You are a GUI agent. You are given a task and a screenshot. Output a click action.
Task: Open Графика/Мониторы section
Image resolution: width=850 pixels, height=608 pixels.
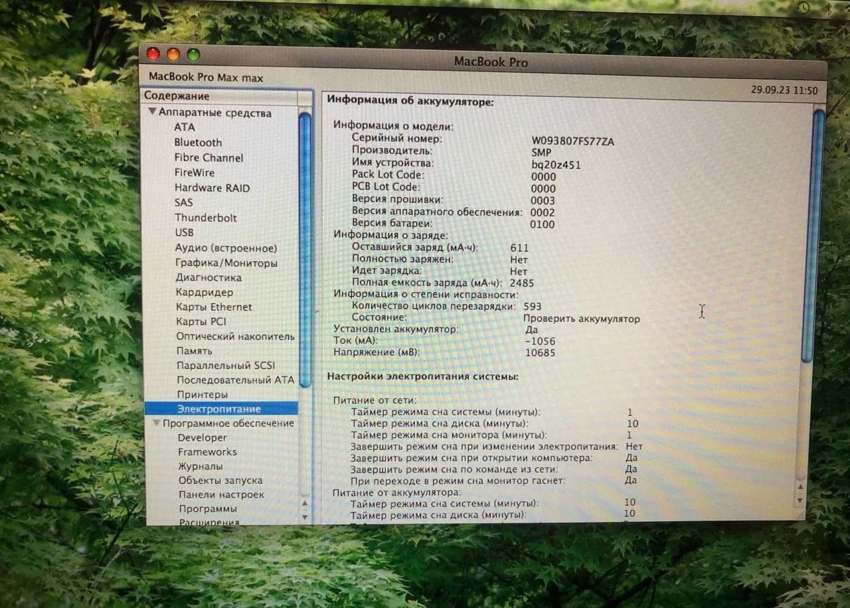tap(226, 263)
